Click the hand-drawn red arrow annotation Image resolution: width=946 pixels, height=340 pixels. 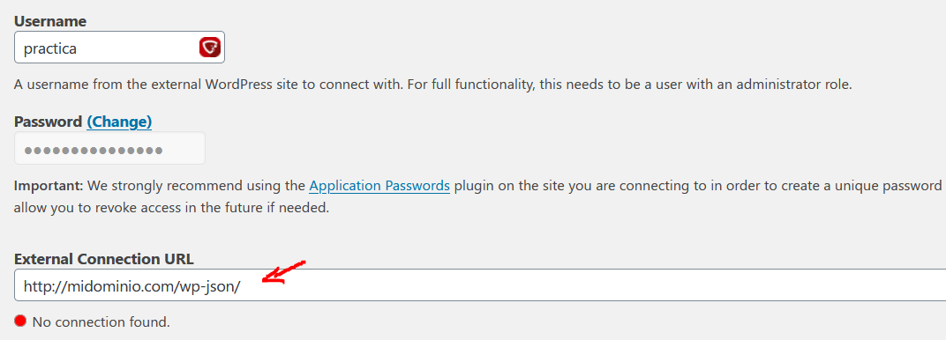point(283,272)
